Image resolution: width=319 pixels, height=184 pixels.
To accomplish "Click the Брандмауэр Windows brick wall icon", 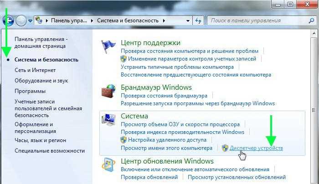I will click(x=108, y=91).
